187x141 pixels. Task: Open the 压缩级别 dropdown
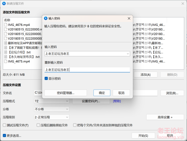click(x=52, y=117)
